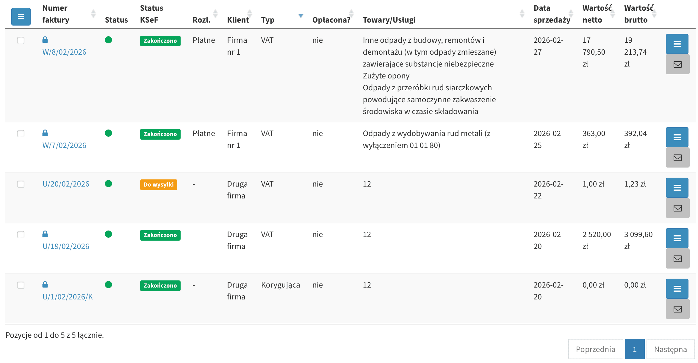This screenshot has width=698, height=363.
Task: Click the lock icon next to U/1/02/2026/K
Action: [x=45, y=285]
